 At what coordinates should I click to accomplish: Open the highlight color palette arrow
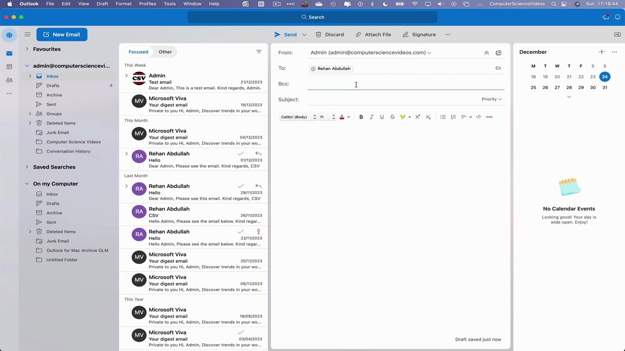click(x=409, y=117)
